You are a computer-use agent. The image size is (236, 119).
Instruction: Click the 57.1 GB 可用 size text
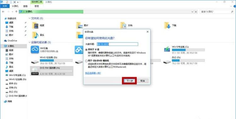point(184,53)
